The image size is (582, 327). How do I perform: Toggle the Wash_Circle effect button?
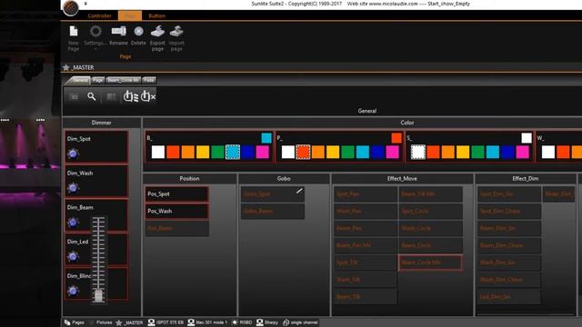click(x=430, y=228)
